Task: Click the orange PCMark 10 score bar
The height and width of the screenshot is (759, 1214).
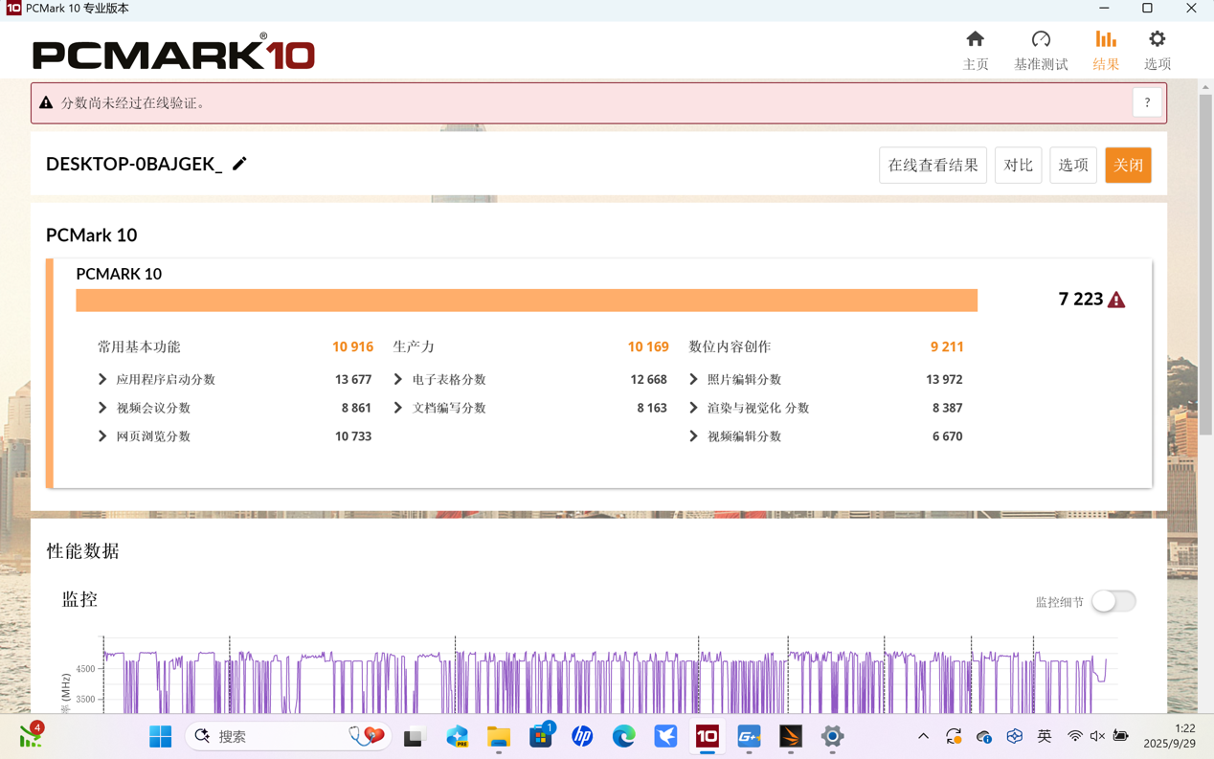Action: [x=527, y=301]
